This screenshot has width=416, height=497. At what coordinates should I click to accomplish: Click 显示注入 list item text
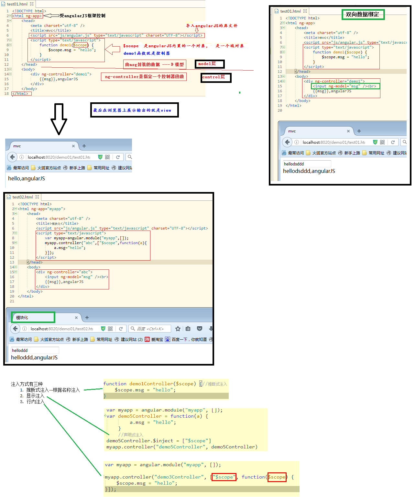click(x=35, y=396)
